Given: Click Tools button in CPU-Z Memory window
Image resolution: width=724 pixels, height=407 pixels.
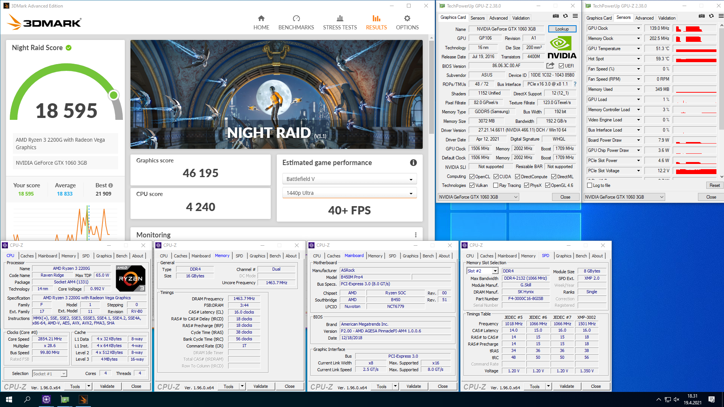Looking at the screenshot, I should coord(229,386).
